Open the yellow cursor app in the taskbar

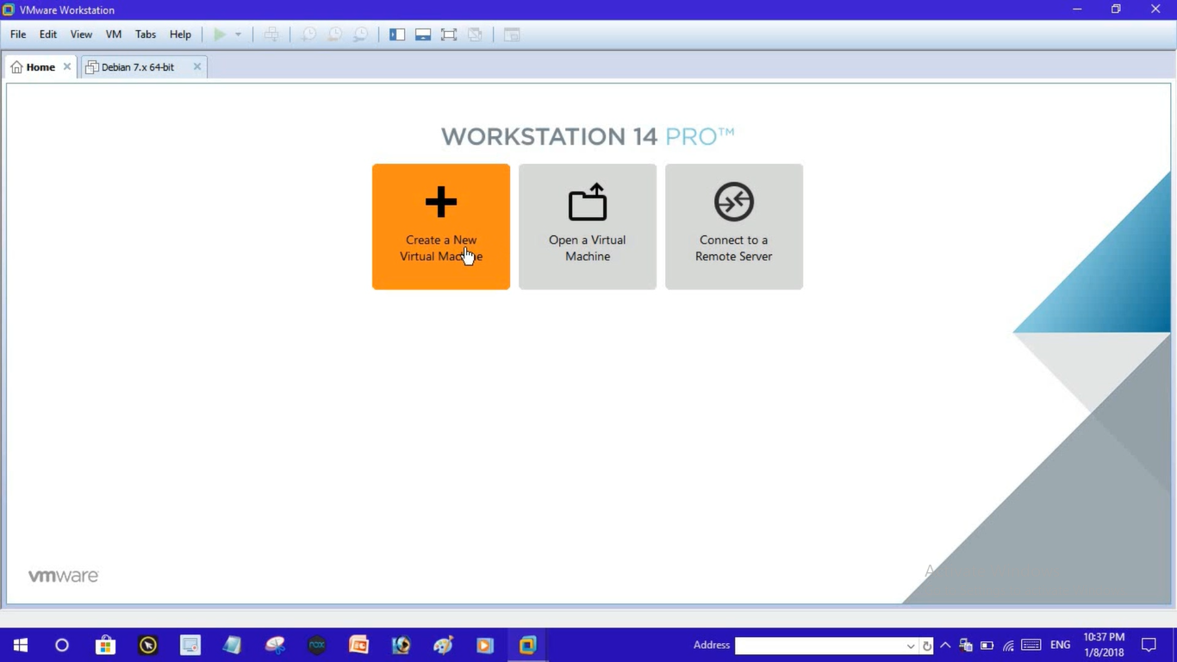click(x=148, y=645)
